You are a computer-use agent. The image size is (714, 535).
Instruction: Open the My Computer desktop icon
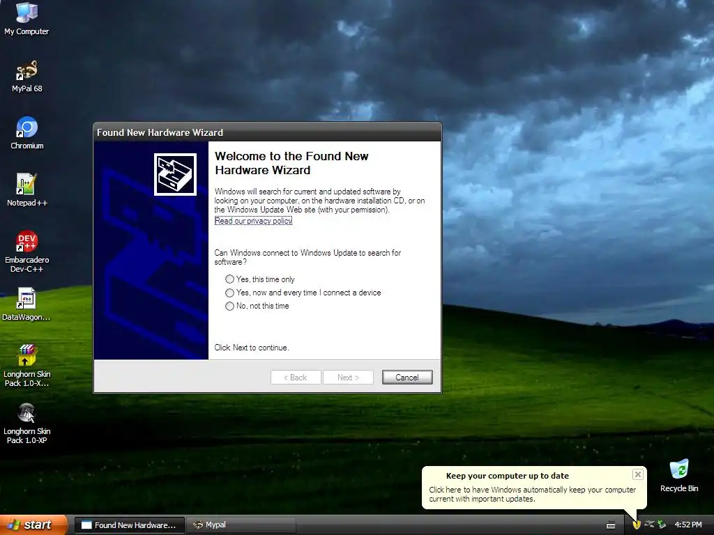coord(27,18)
